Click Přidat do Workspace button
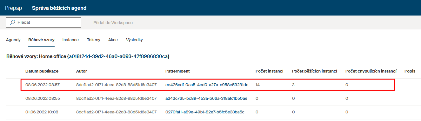421x121 pixels. pyautogui.click(x=113, y=23)
